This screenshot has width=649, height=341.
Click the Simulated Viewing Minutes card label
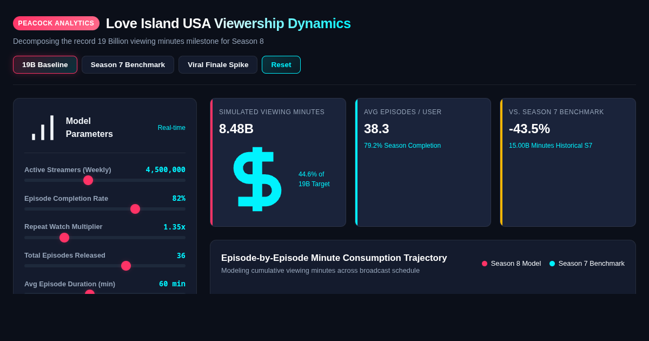[x=272, y=112]
